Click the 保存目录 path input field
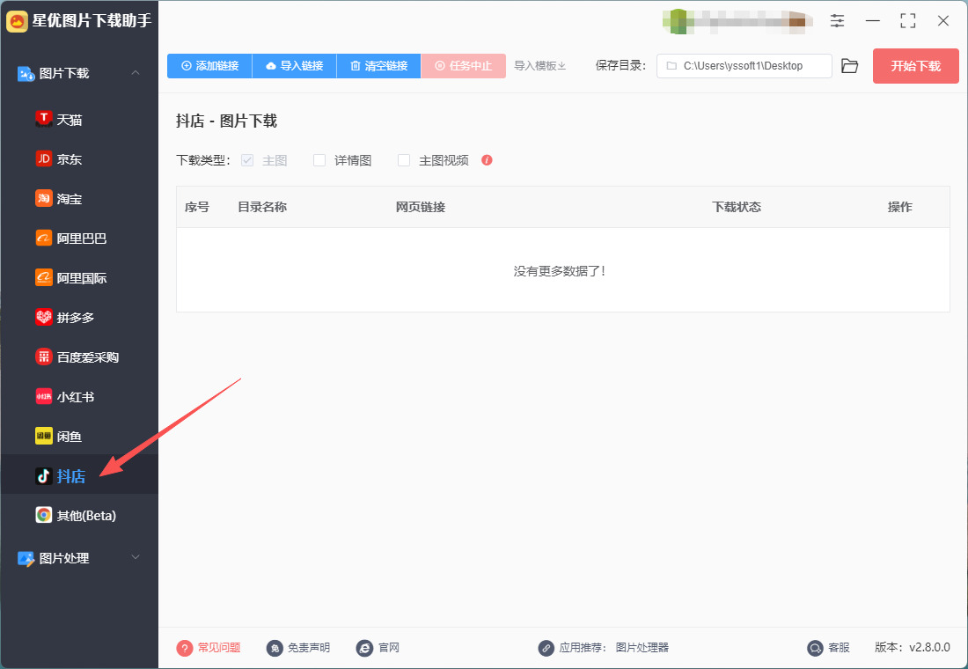This screenshot has height=669, width=968. 744,66
